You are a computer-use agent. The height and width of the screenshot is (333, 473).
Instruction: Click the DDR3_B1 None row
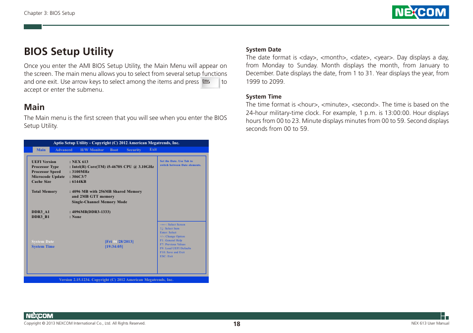[x=57, y=217]
